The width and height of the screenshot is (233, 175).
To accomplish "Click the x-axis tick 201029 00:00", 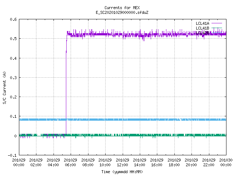I will point(19,163).
